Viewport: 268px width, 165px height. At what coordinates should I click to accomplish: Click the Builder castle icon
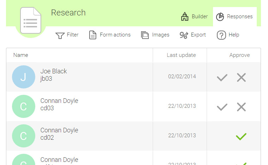[x=185, y=16]
